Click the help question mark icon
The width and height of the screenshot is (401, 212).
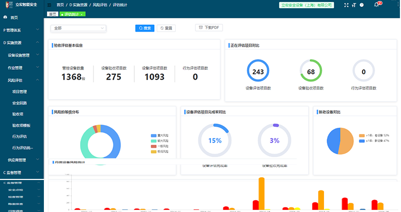click(x=362, y=5)
